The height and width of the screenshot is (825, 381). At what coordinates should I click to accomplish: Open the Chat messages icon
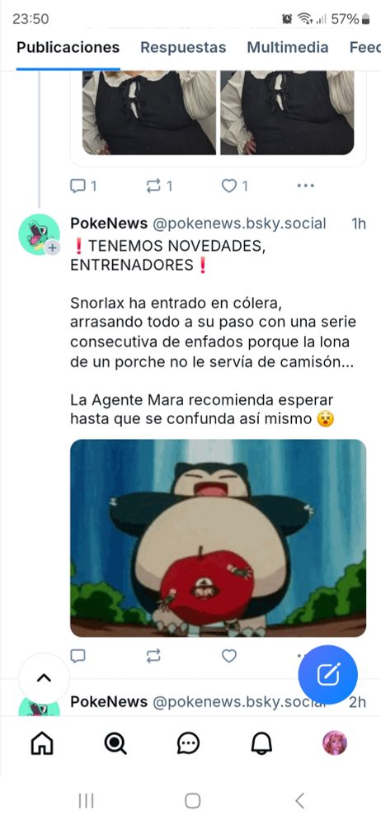click(188, 743)
